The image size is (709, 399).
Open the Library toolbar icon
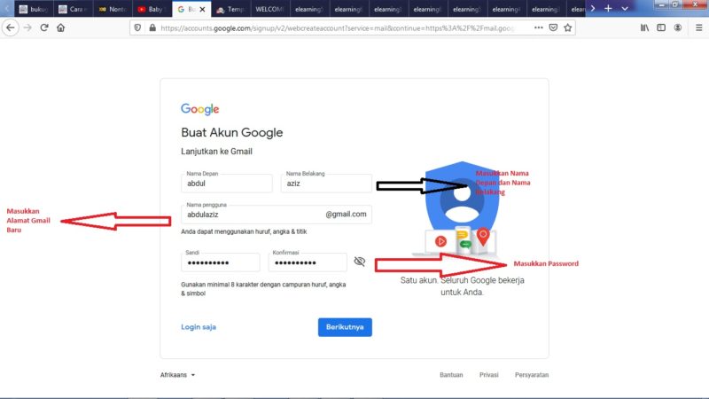(644, 27)
